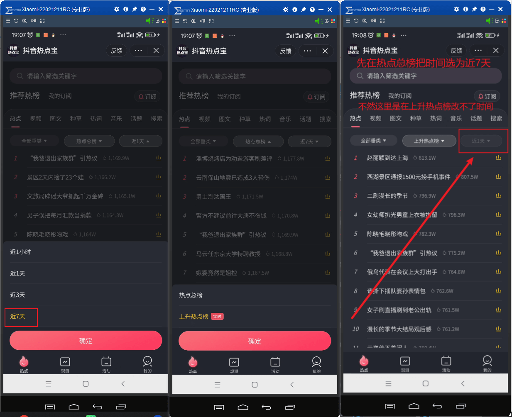Open 近1天 time dropdown in right window
Screen dimensions: 512x417
(x=481, y=141)
